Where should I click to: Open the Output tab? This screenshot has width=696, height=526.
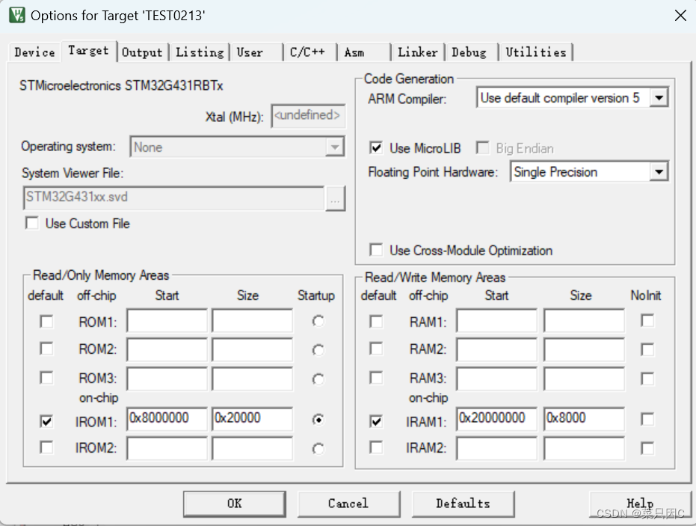pos(142,52)
